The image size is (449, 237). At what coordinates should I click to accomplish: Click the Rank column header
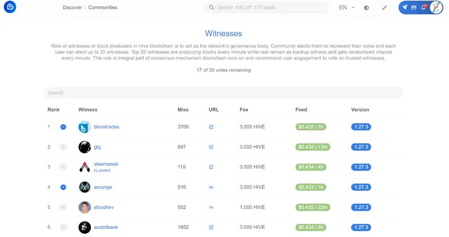click(53, 109)
